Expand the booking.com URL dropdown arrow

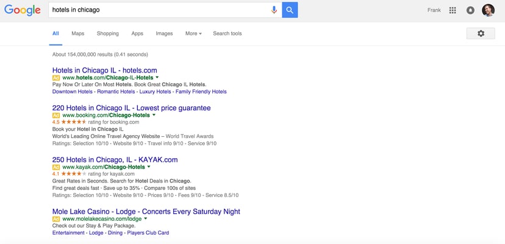coord(154,115)
